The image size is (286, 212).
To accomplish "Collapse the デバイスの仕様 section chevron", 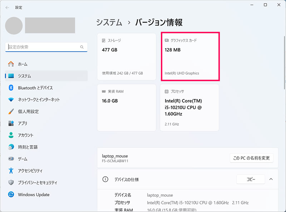I will (271, 179).
